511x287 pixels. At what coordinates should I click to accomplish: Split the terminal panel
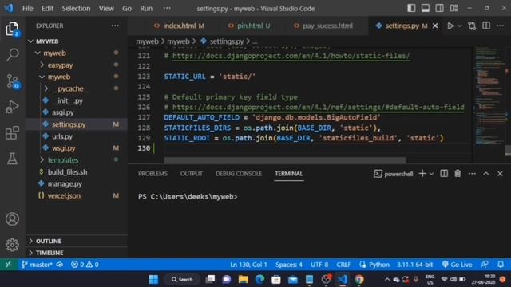444,174
